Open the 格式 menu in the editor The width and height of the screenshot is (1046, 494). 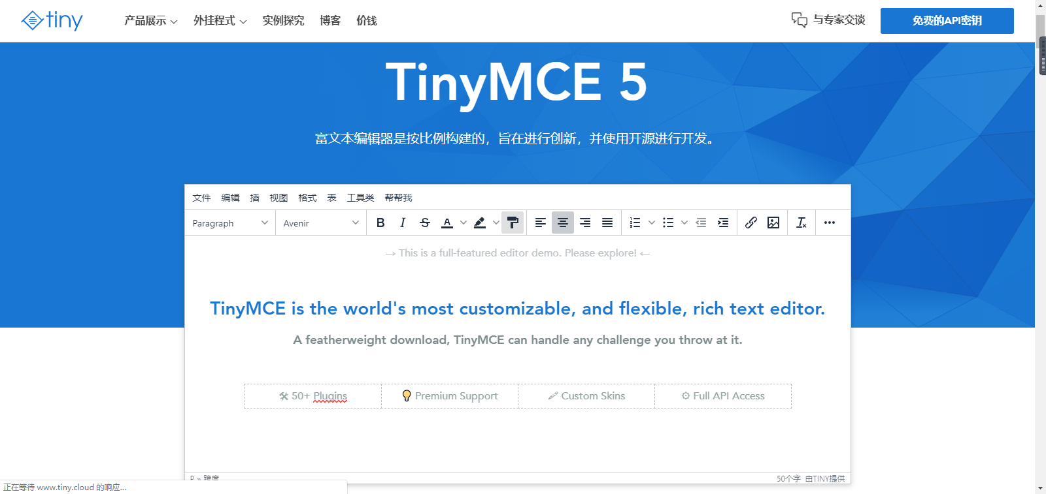(x=307, y=198)
